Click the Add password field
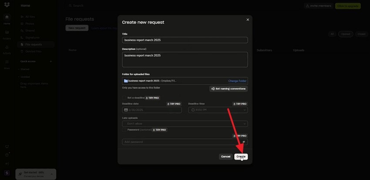 [185, 142]
